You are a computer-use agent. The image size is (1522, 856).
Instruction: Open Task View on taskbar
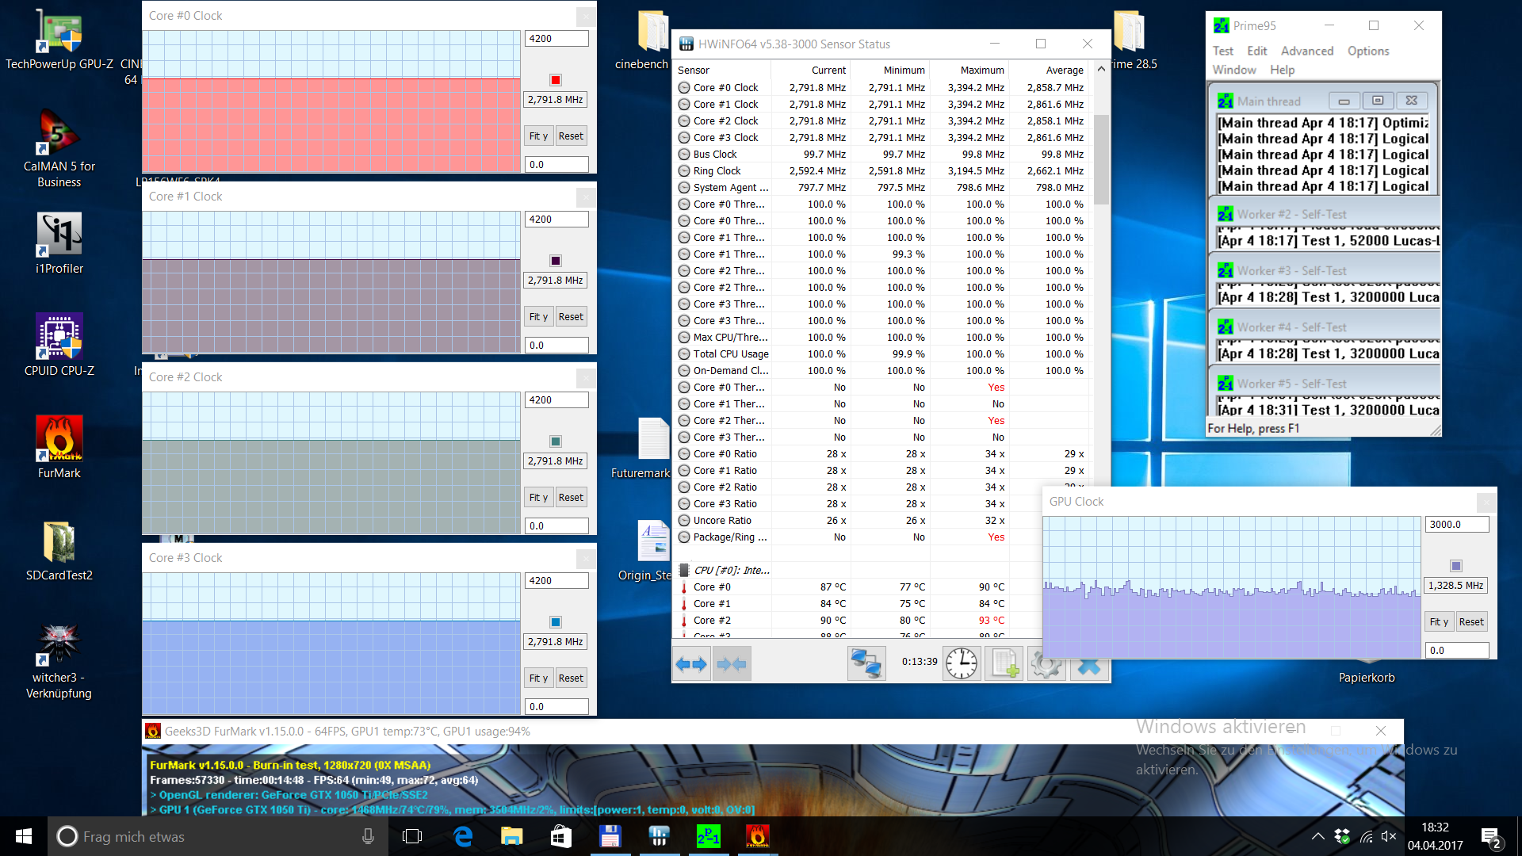412,836
